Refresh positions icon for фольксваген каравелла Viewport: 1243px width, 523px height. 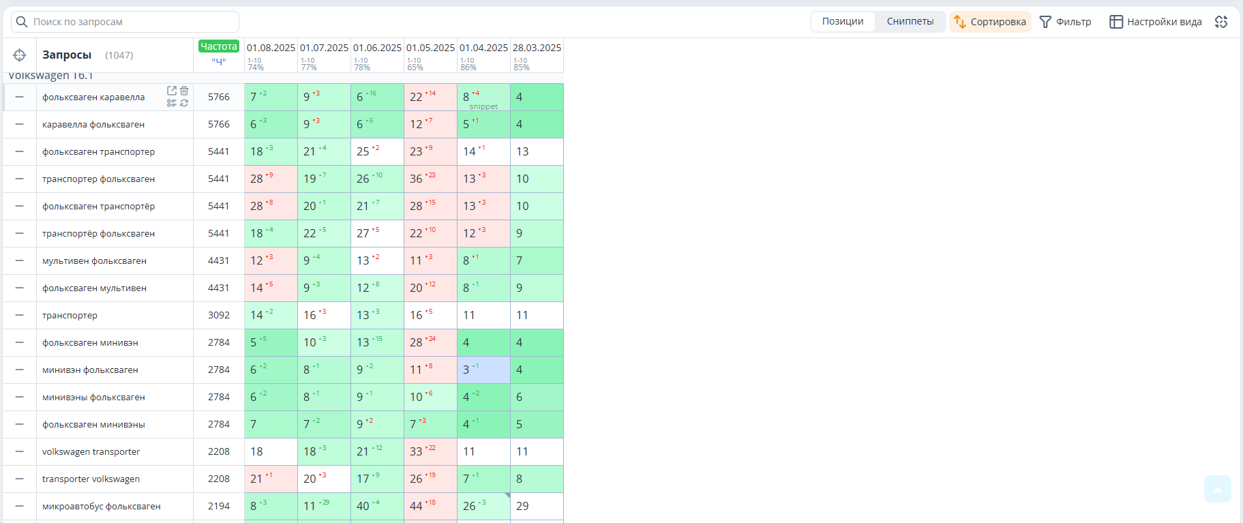point(184,103)
